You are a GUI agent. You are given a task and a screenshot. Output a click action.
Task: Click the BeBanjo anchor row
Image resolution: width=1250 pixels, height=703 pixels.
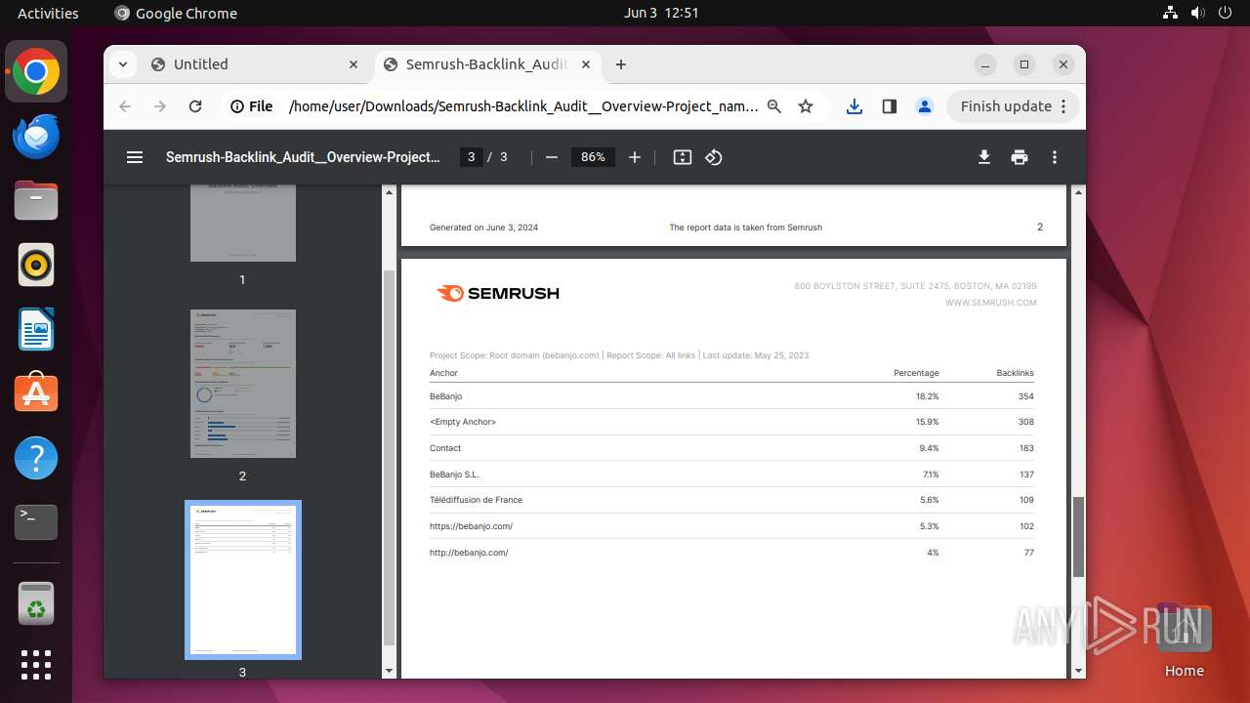(x=731, y=396)
